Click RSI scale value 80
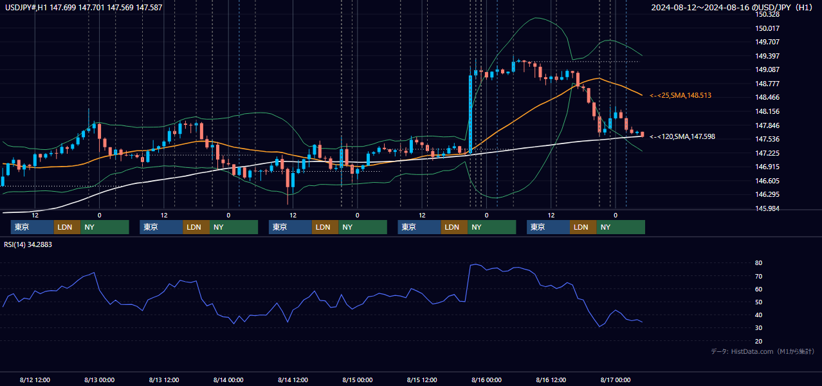 (x=759, y=263)
